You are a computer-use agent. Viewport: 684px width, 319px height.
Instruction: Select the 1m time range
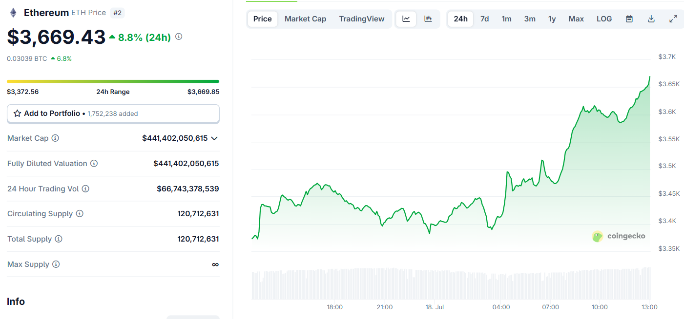pyautogui.click(x=506, y=19)
